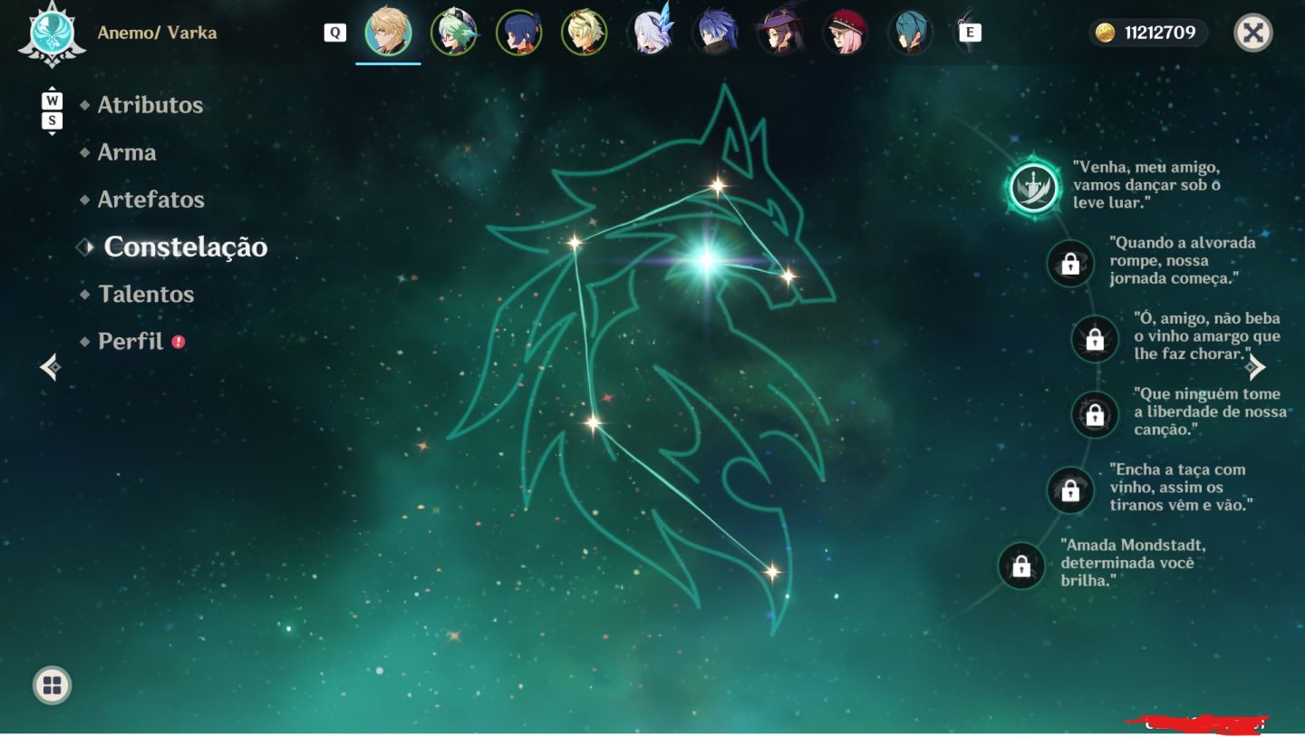This screenshot has width=1305, height=737.
Task: Select the Constelação menu entry
Action: [x=185, y=247]
